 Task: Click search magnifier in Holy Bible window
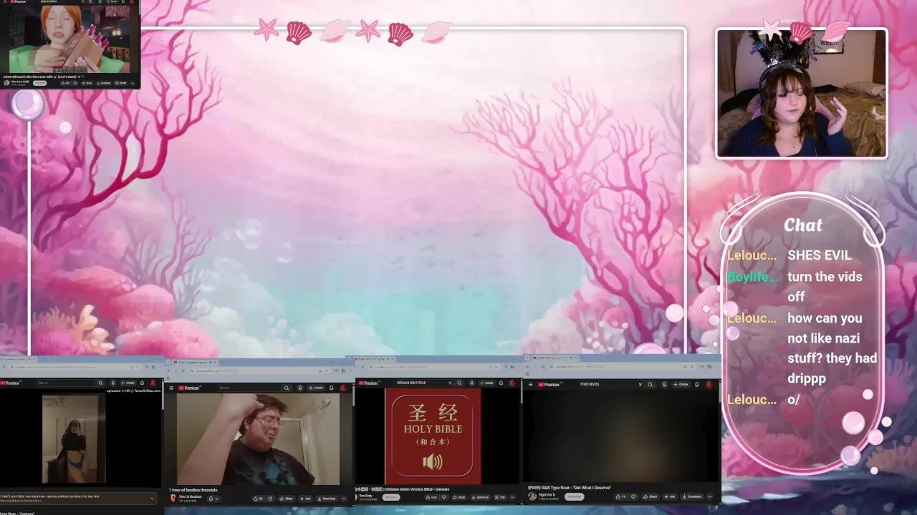[459, 383]
